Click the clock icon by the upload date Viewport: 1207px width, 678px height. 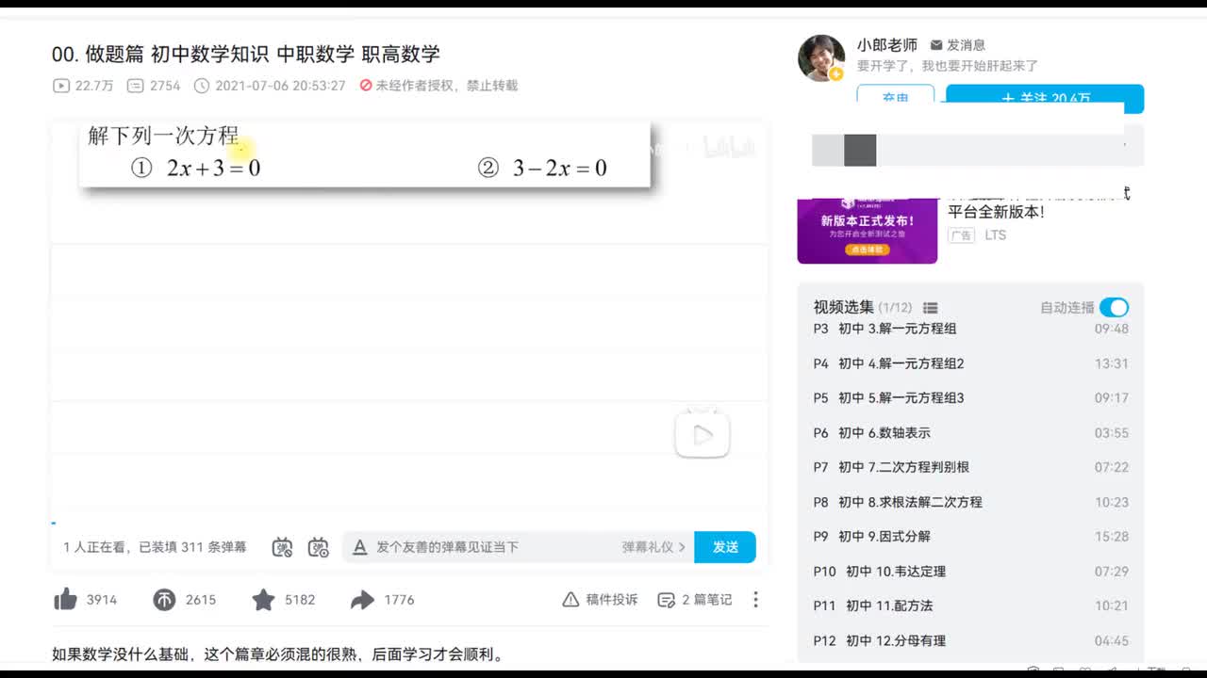(202, 86)
